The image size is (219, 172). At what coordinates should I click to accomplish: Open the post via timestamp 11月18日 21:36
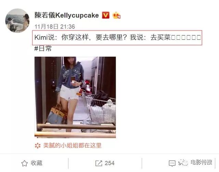click(x=55, y=27)
